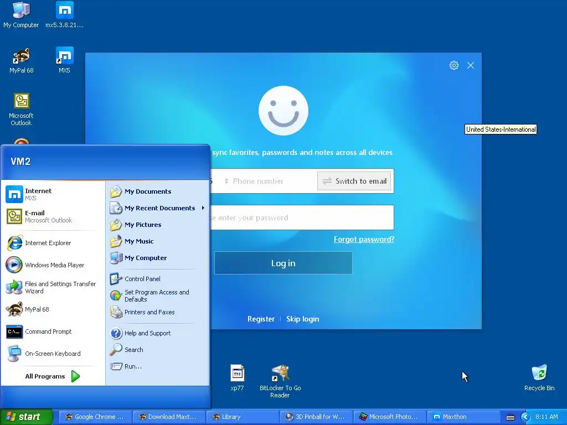The width and height of the screenshot is (567, 425).
Task: Switch to Maxthon taskbar item
Action: click(x=464, y=417)
